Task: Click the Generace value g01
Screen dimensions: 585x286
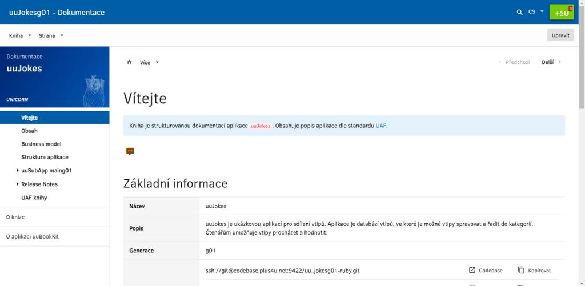Action: (x=210, y=251)
